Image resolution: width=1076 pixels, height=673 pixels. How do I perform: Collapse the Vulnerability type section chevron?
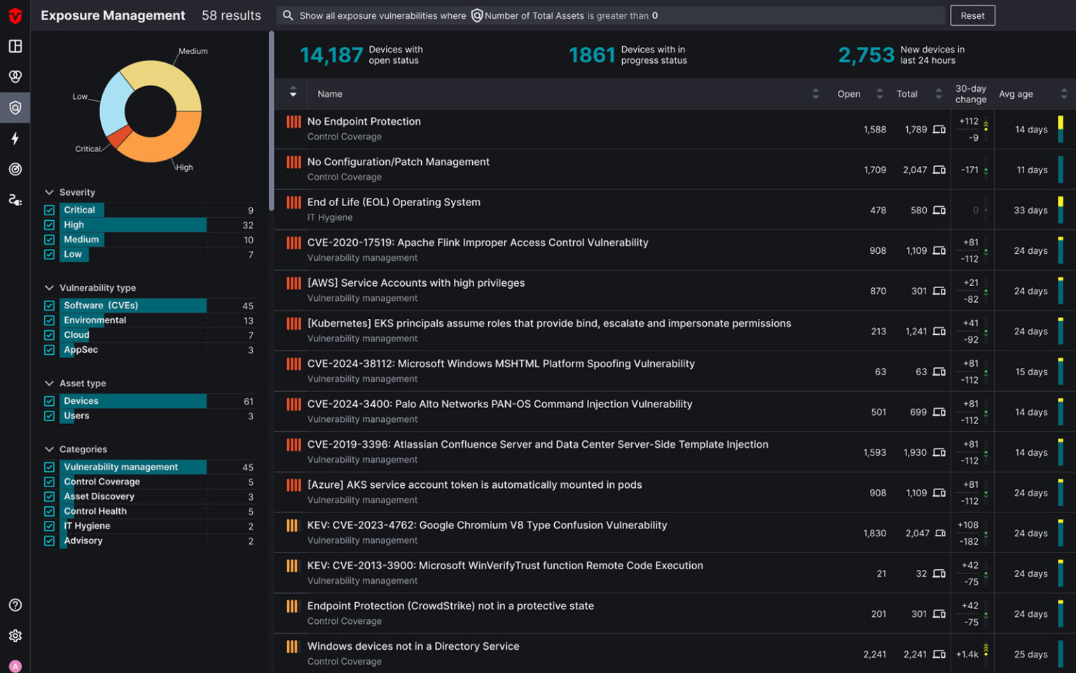(49, 288)
